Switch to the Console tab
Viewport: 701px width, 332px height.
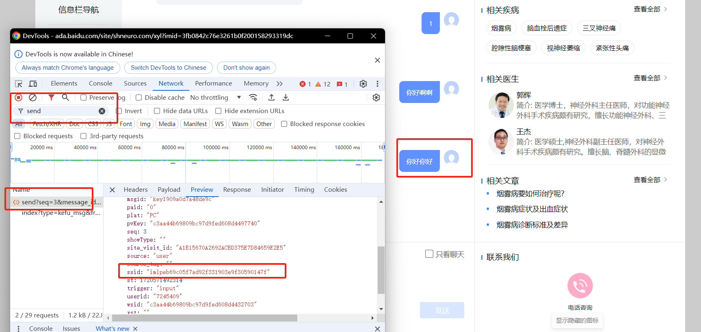pos(100,84)
